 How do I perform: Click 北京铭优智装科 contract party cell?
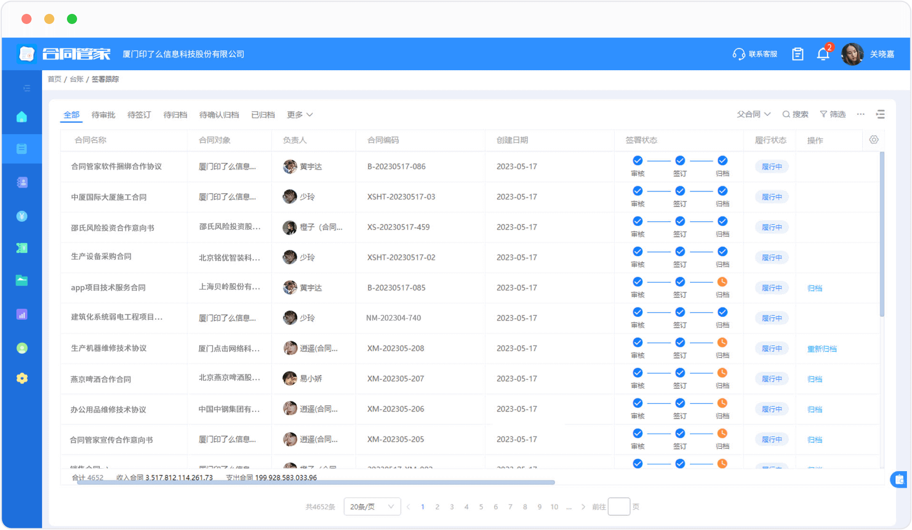pos(229,257)
